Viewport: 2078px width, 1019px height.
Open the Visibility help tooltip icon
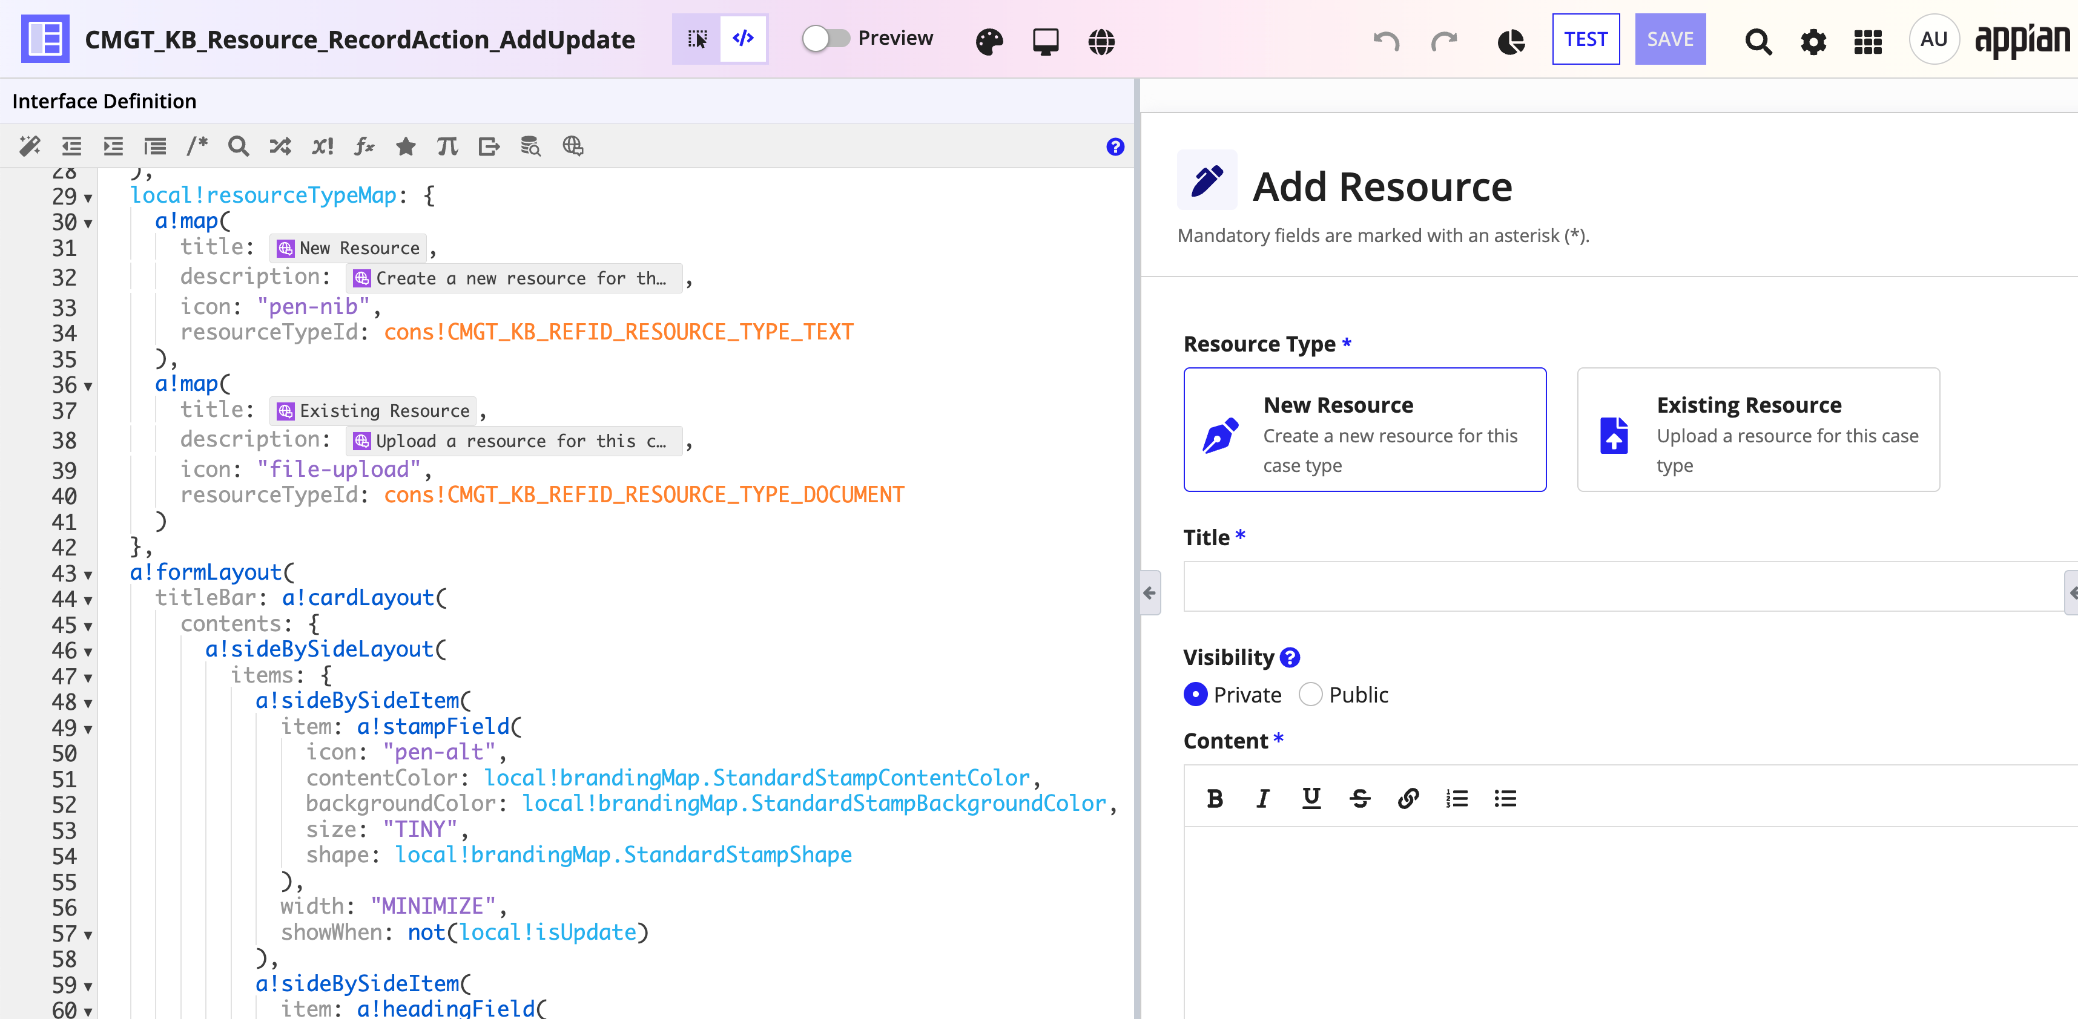click(1290, 658)
